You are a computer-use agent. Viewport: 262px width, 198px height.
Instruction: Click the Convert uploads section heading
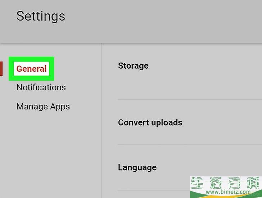[150, 122]
